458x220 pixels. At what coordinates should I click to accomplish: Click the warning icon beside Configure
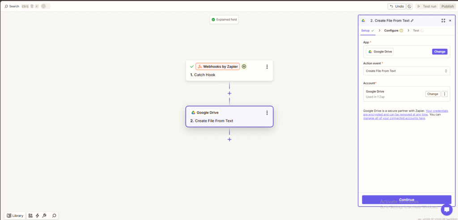click(401, 30)
